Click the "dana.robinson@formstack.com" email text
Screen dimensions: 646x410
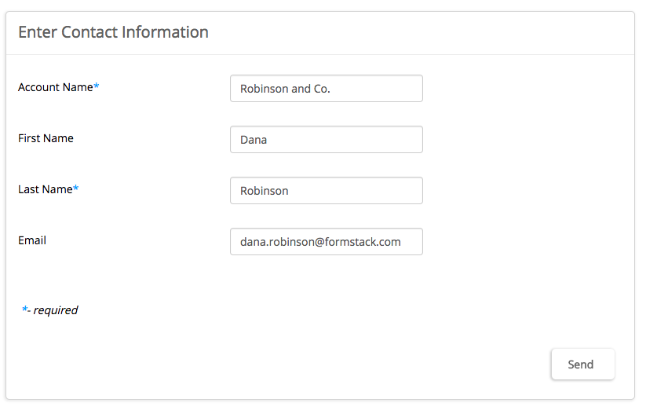pyautogui.click(x=320, y=242)
